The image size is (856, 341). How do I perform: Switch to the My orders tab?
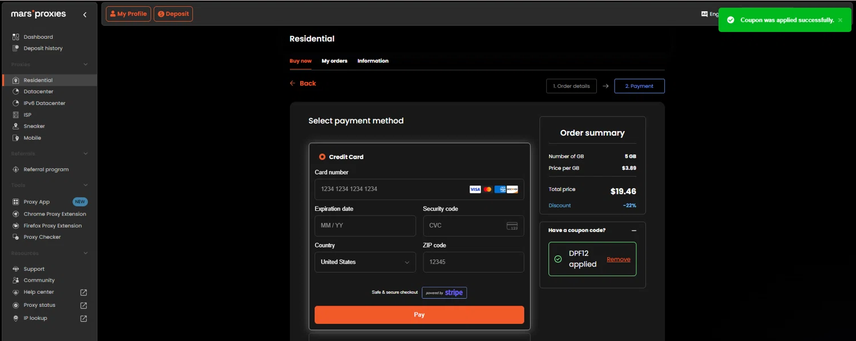coord(334,61)
